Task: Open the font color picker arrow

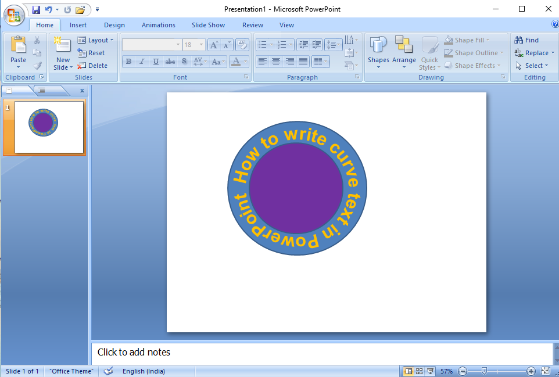Action: tap(244, 62)
